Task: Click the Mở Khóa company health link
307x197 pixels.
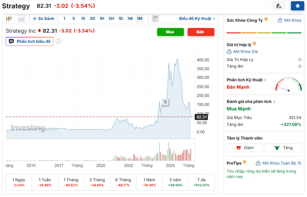Action: 290,20
